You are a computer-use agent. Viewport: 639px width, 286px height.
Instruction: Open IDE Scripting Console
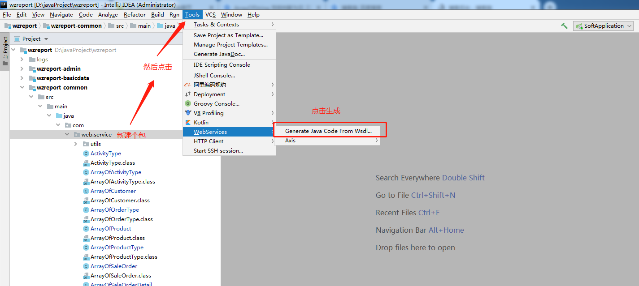pos(229,65)
